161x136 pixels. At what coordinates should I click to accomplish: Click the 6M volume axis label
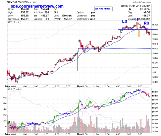pos(5,98)
